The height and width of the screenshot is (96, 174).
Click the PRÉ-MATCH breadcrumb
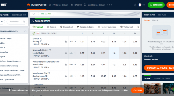(46, 14)
